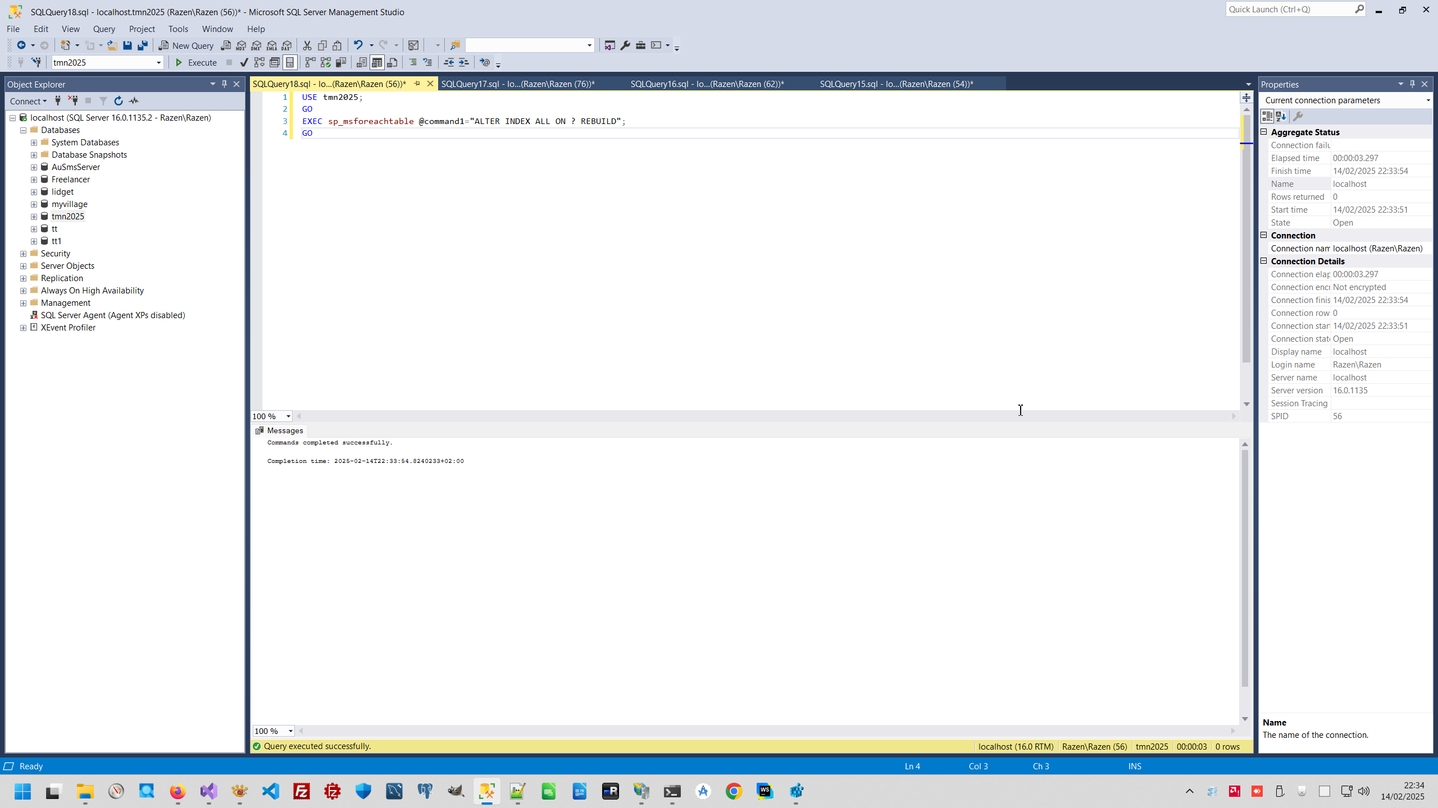Click the Parse checkmark icon
Image resolution: width=1438 pixels, height=808 pixels.
244,62
